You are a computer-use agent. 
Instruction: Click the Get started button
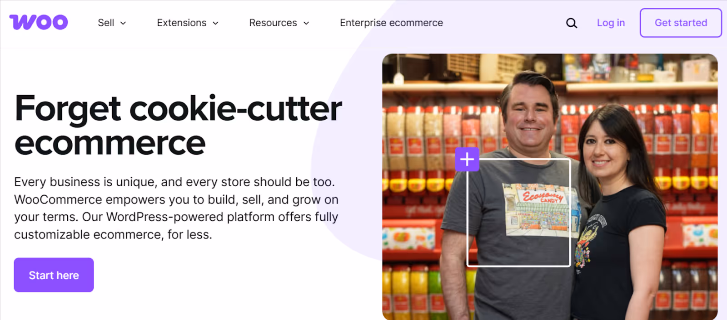coord(681,23)
